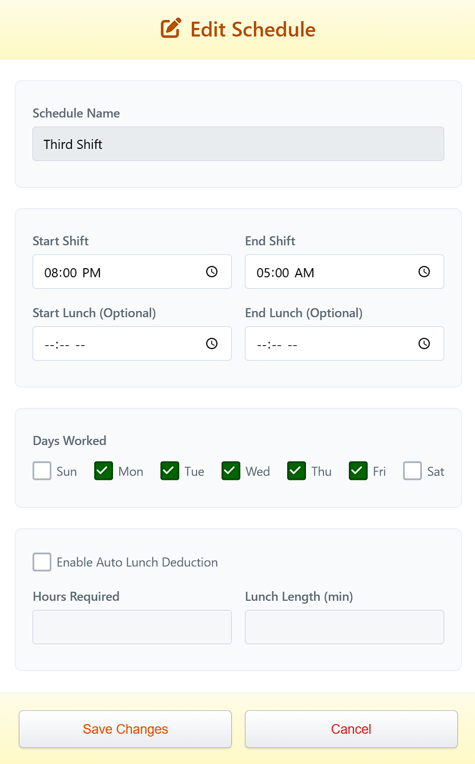Open the Start Lunch clock time picker
Image resolution: width=475 pixels, height=764 pixels.
pos(211,343)
